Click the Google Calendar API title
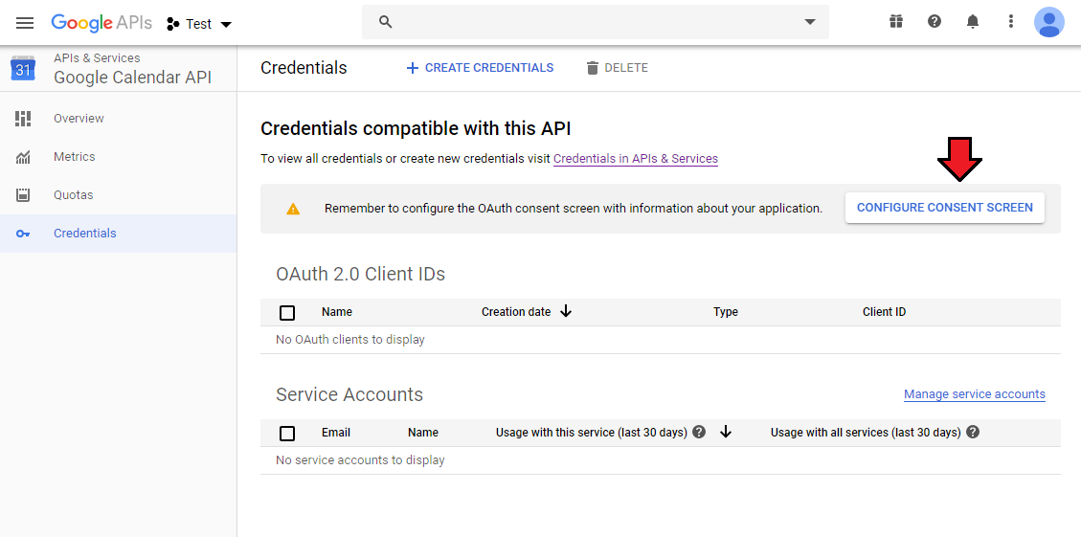The height and width of the screenshot is (537, 1081). point(132,78)
